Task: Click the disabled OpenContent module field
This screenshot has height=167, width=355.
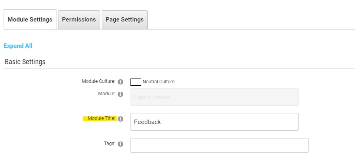Action: tap(215, 97)
